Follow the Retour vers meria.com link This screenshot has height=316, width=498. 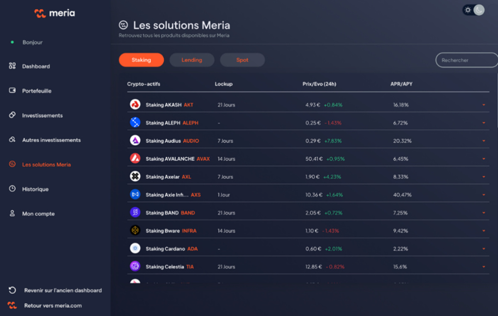point(53,306)
